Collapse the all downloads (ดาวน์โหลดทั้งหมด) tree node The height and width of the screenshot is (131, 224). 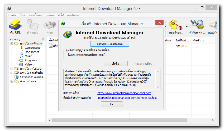click(12, 43)
